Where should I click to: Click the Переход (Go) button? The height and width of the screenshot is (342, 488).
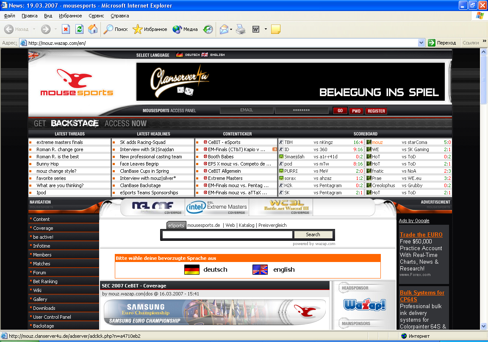click(442, 43)
